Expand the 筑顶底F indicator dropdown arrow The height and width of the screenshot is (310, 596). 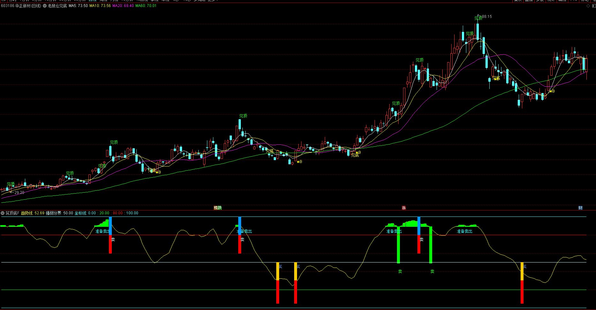(3, 213)
